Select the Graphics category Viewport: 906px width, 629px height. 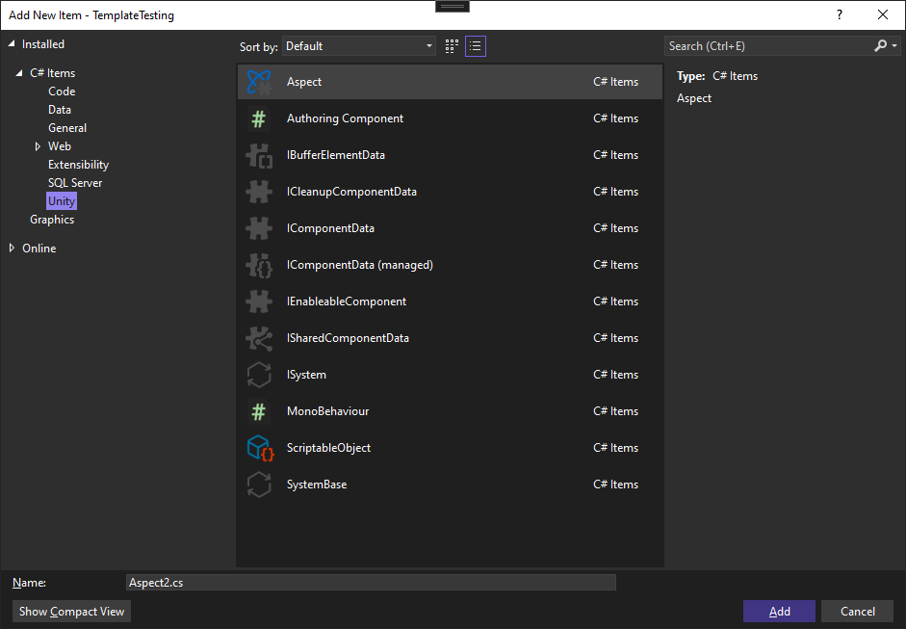[52, 219]
